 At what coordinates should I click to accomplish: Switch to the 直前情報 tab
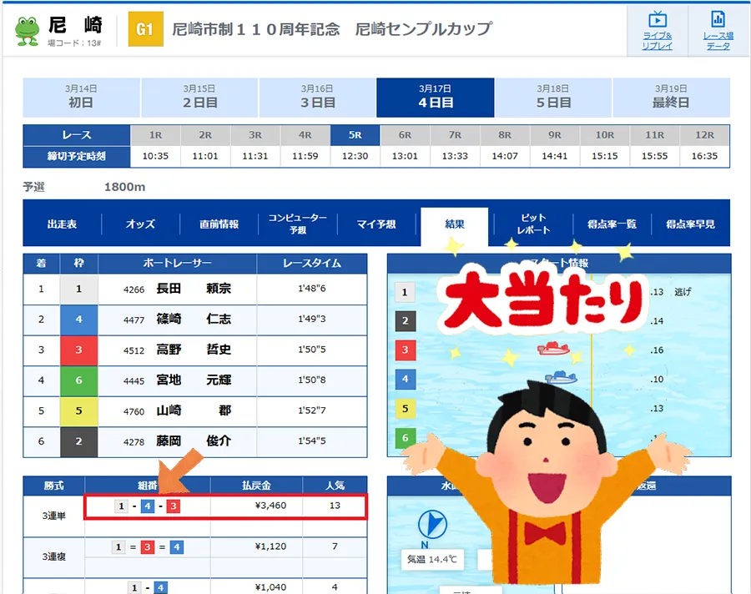(x=219, y=224)
